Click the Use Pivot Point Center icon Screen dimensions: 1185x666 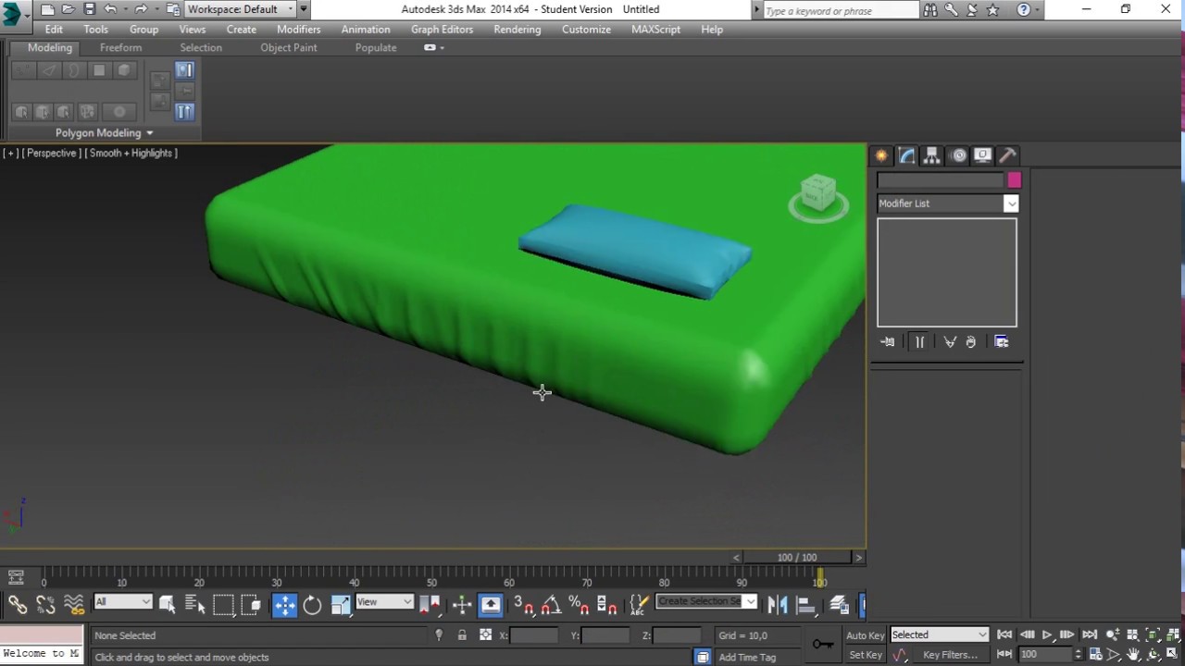click(429, 605)
